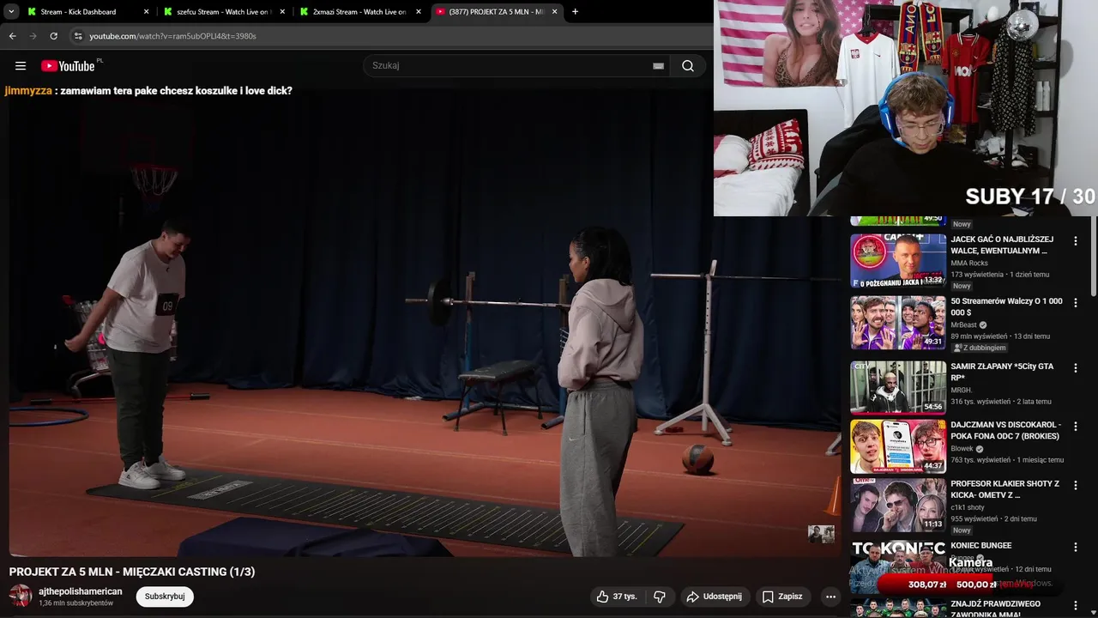This screenshot has width=1098, height=618.
Task: Click the Udostępnij share button
Action: point(714,597)
